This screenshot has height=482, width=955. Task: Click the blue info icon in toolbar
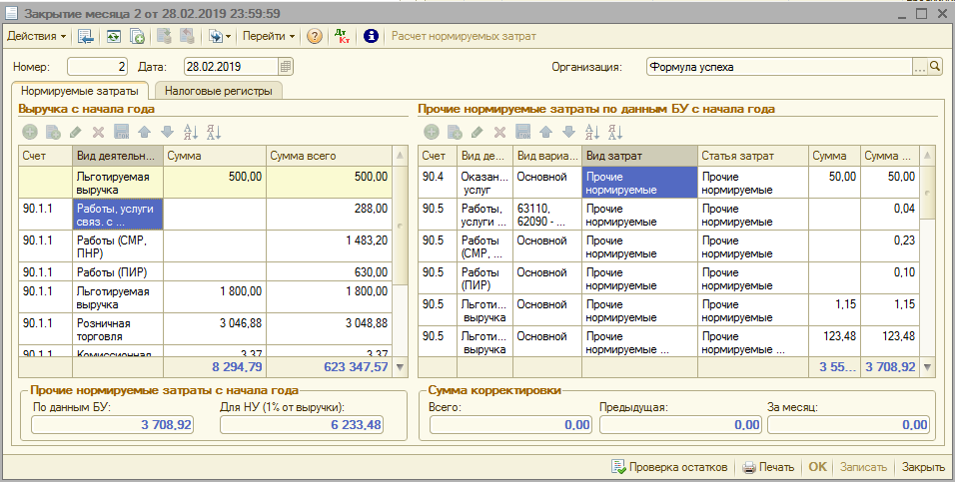(372, 36)
